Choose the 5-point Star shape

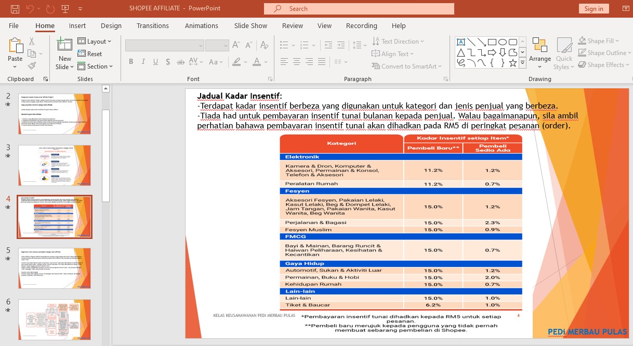513,63
